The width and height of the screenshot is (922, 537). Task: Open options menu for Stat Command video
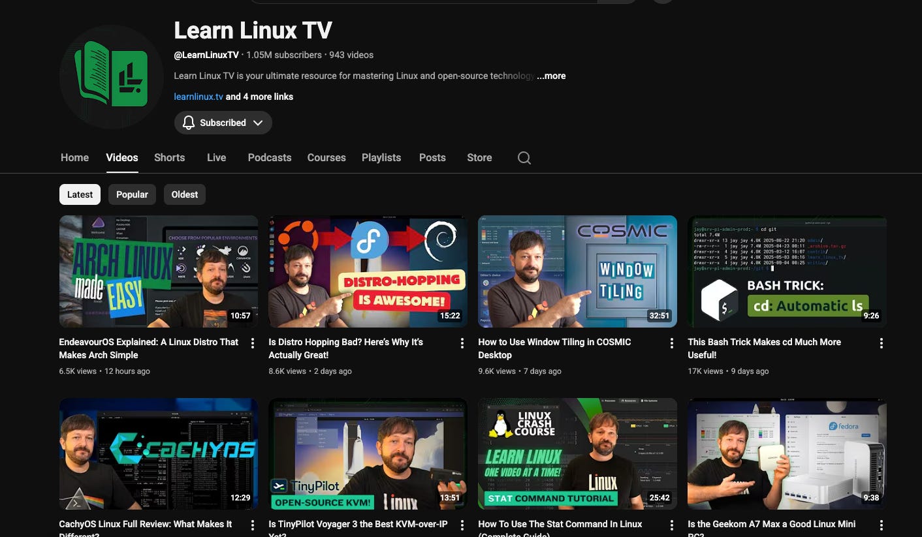click(x=672, y=525)
